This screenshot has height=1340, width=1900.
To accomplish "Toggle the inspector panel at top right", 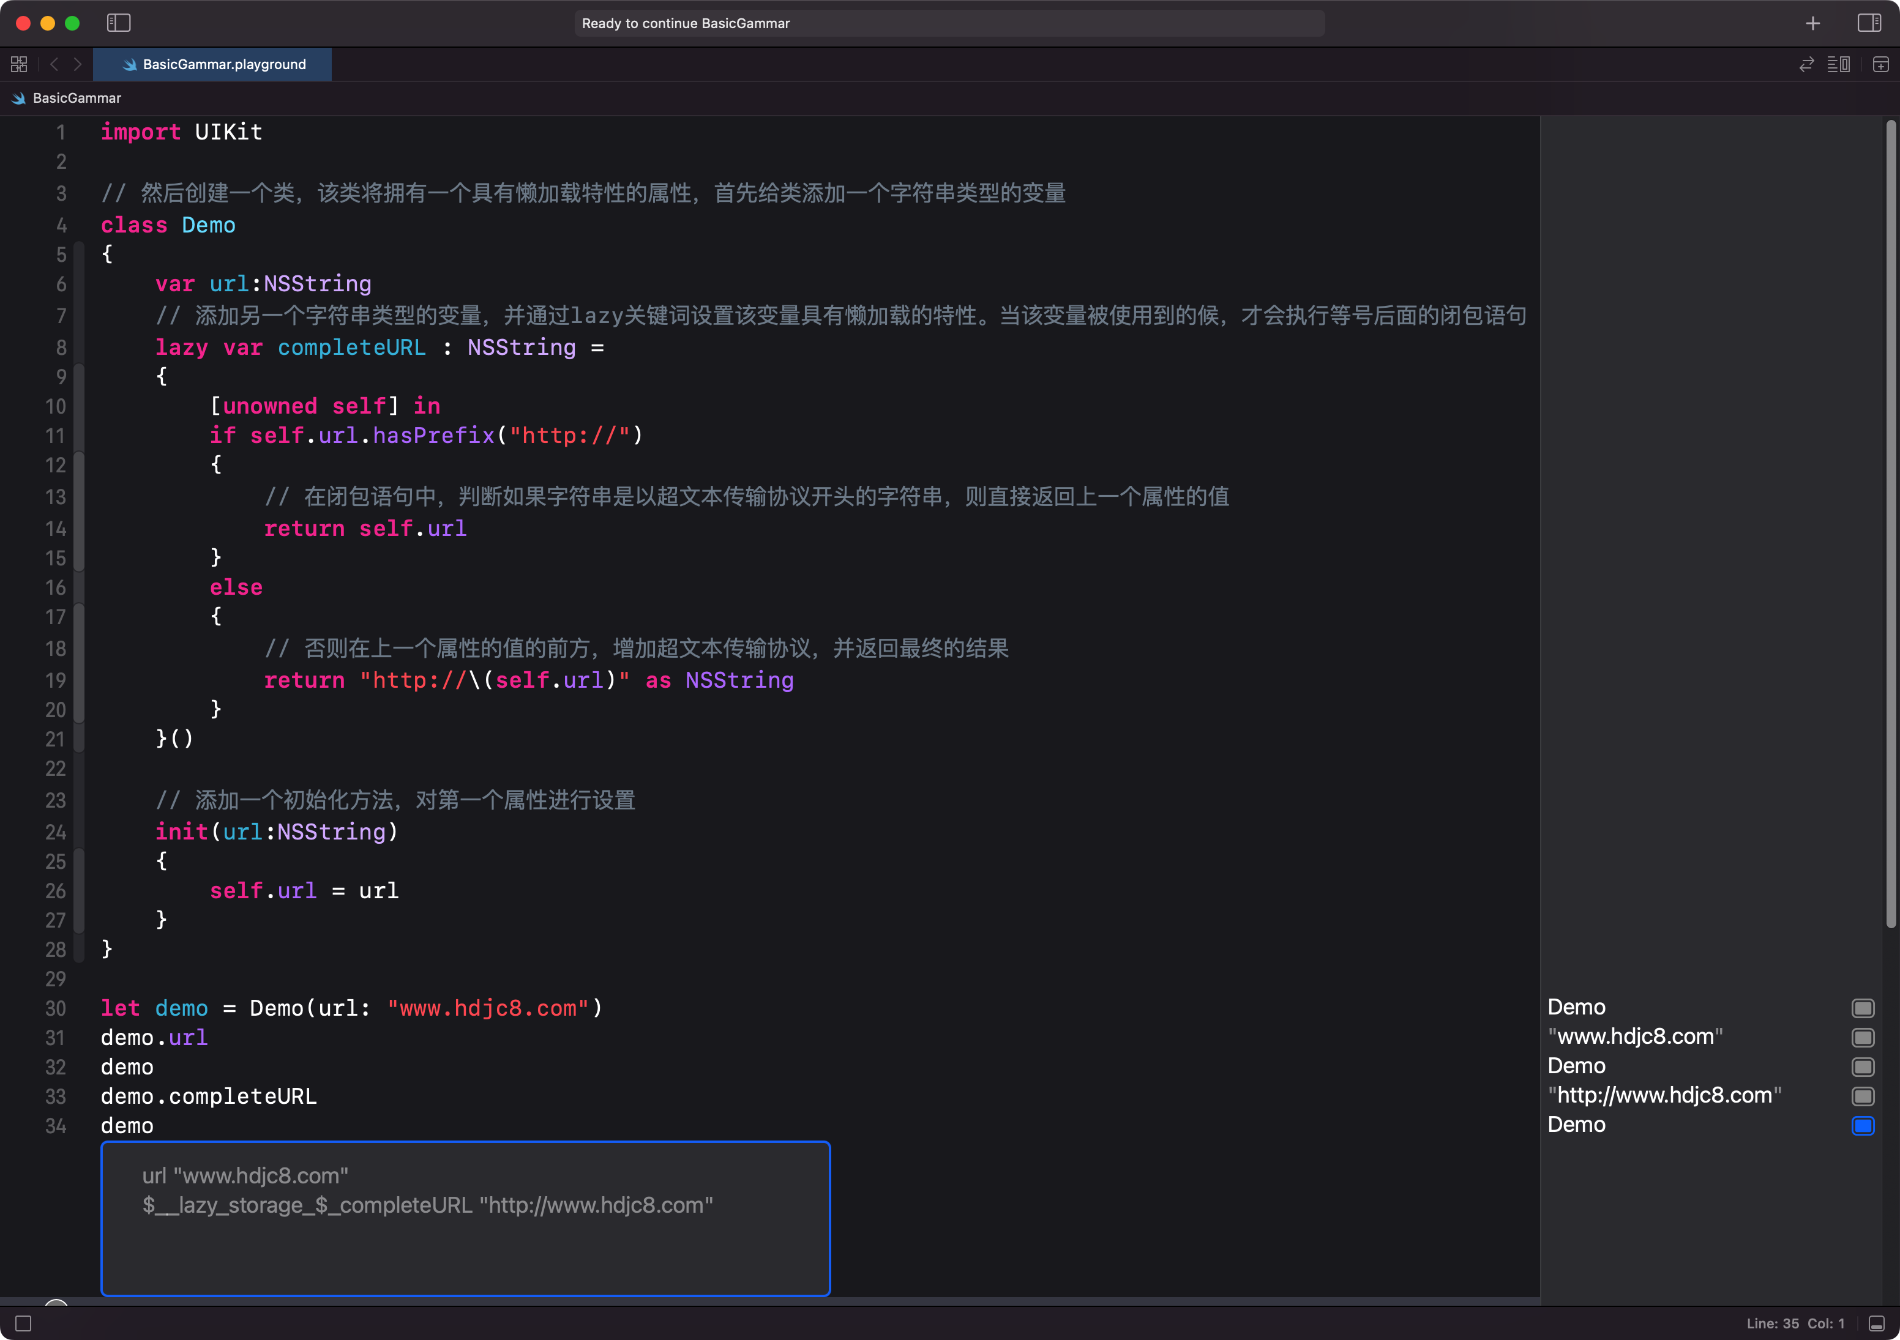I will click(x=1869, y=23).
